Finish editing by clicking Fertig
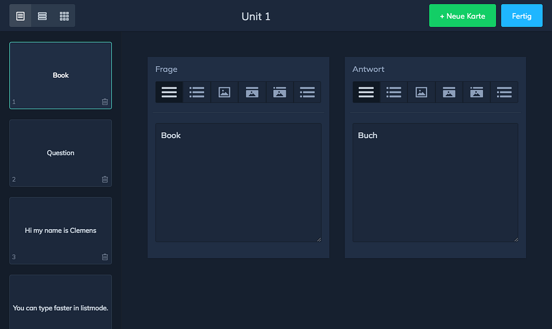Viewport: 552px width, 329px height. tap(521, 15)
